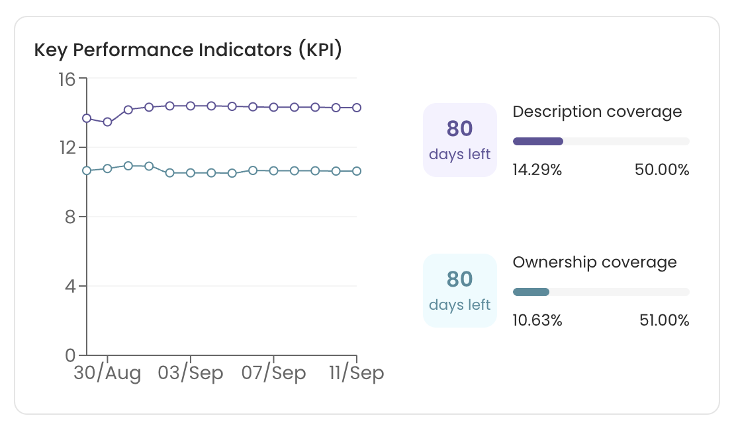This screenshot has width=736, height=428.
Task: Pick the teal data point at 07/Sep
Action: 273,170
